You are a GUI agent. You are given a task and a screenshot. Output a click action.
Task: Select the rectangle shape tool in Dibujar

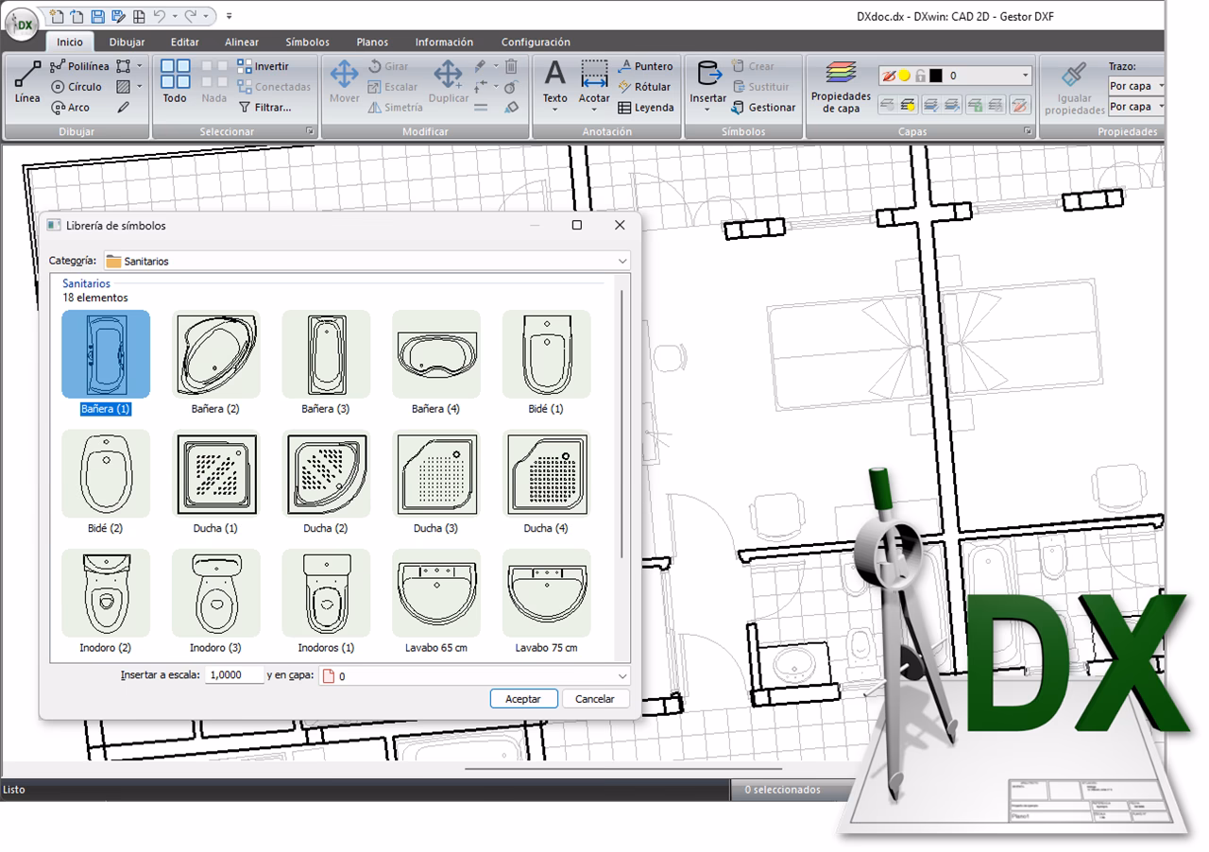point(124,66)
